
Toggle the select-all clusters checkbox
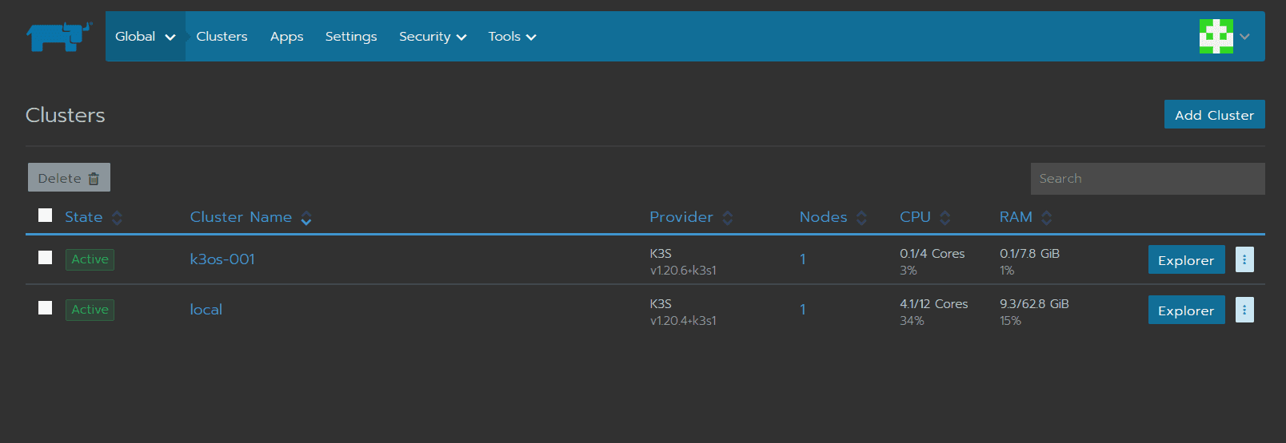(x=46, y=215)
